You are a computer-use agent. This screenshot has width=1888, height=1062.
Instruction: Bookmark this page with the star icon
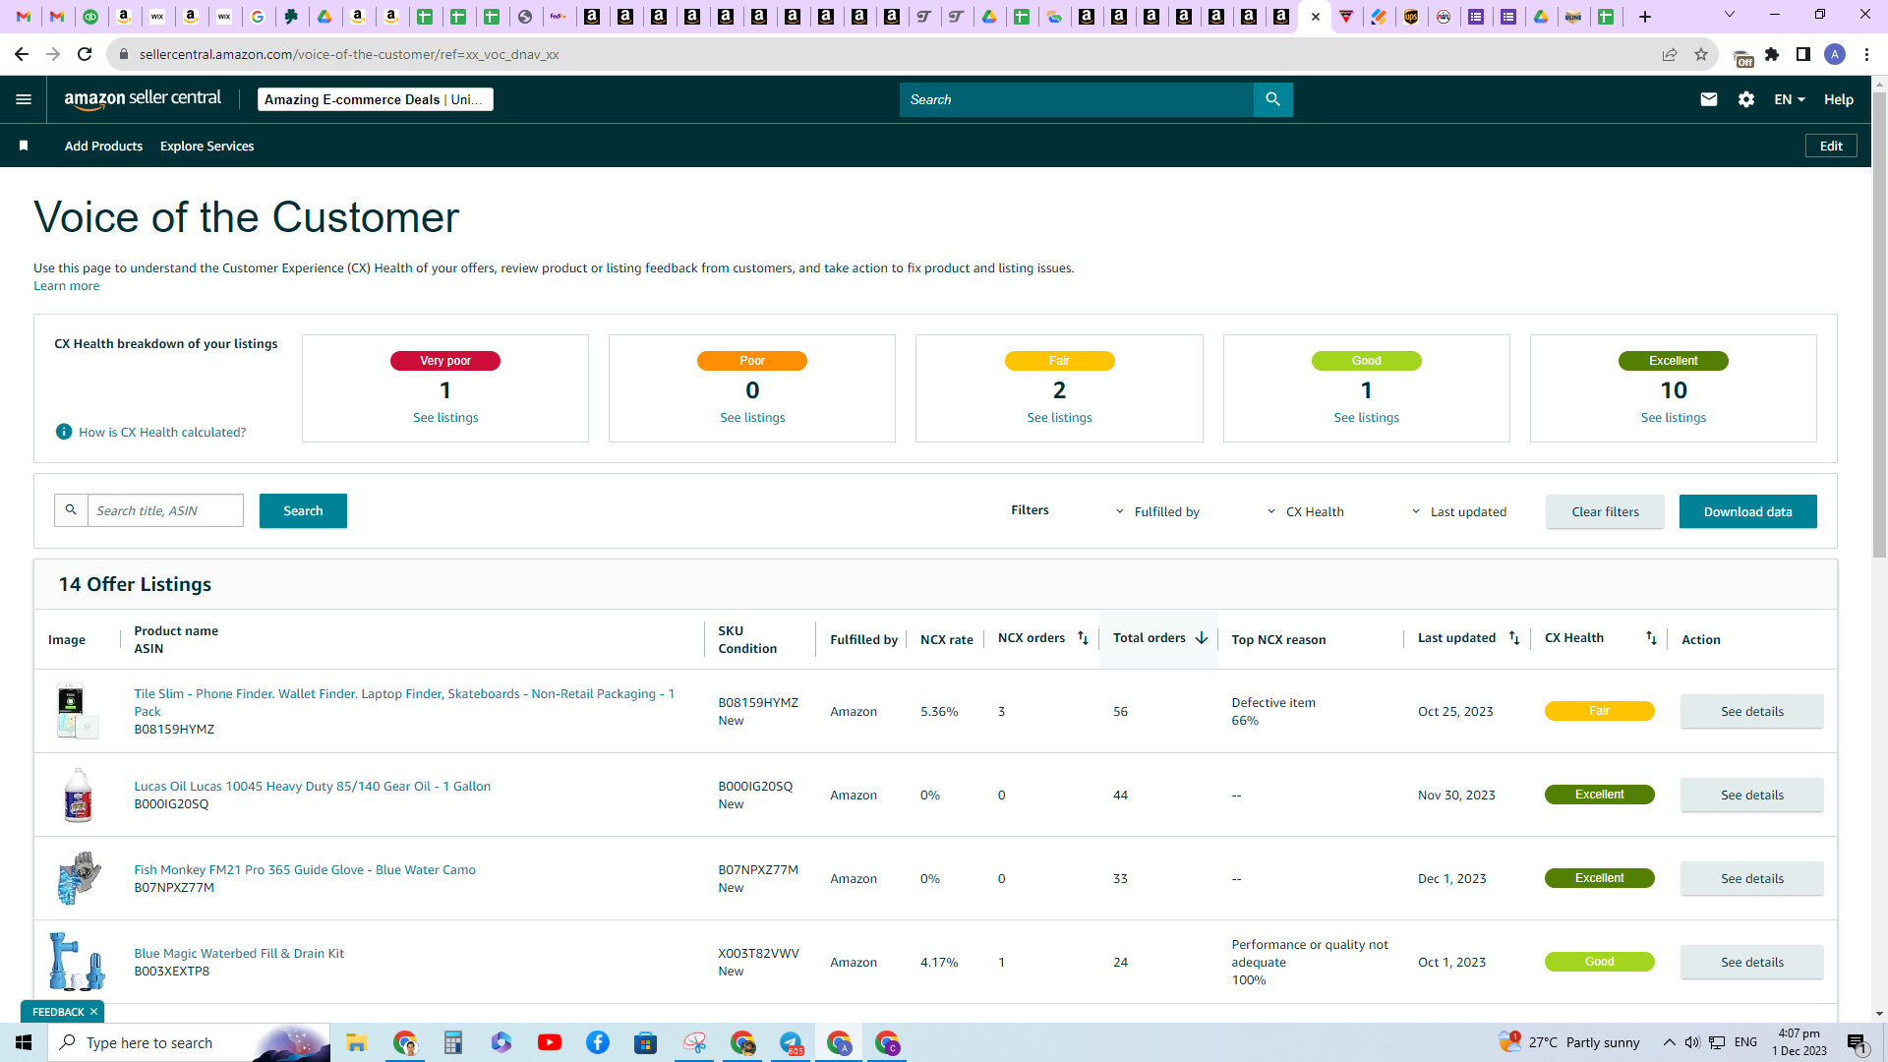click(x=1701, y=54)
